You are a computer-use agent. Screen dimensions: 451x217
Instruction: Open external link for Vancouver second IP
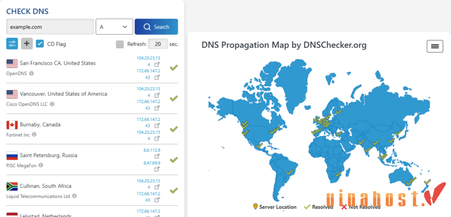coord(157,108)
